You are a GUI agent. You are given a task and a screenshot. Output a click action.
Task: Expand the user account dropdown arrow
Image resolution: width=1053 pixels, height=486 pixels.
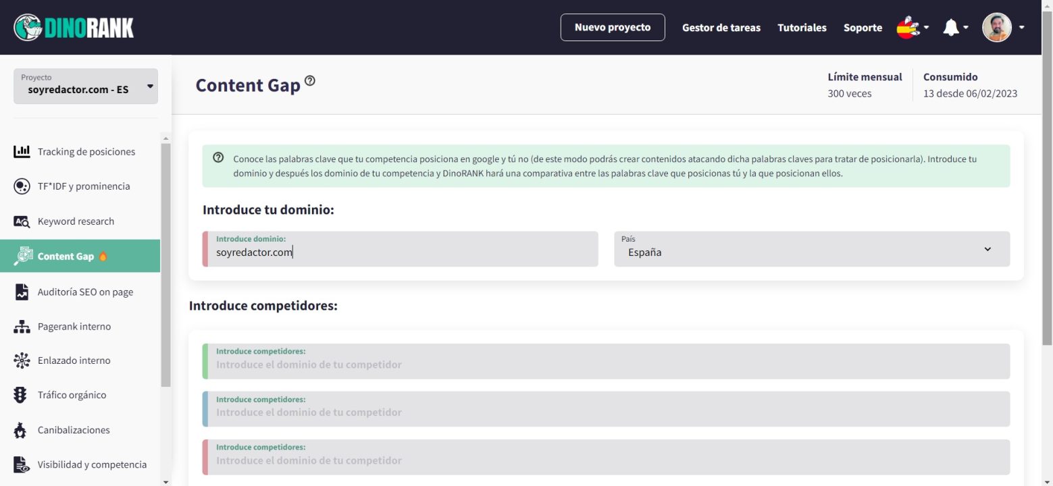click(1021, 28)
